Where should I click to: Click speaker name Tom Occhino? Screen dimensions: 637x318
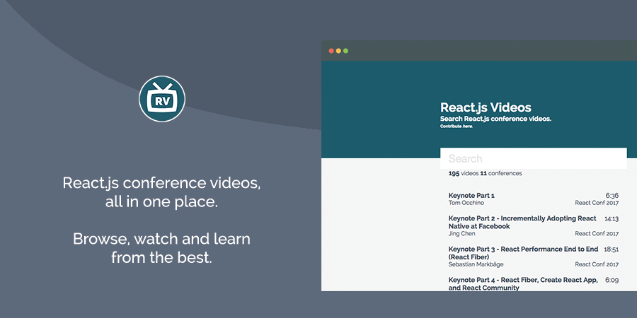(466, 203)
